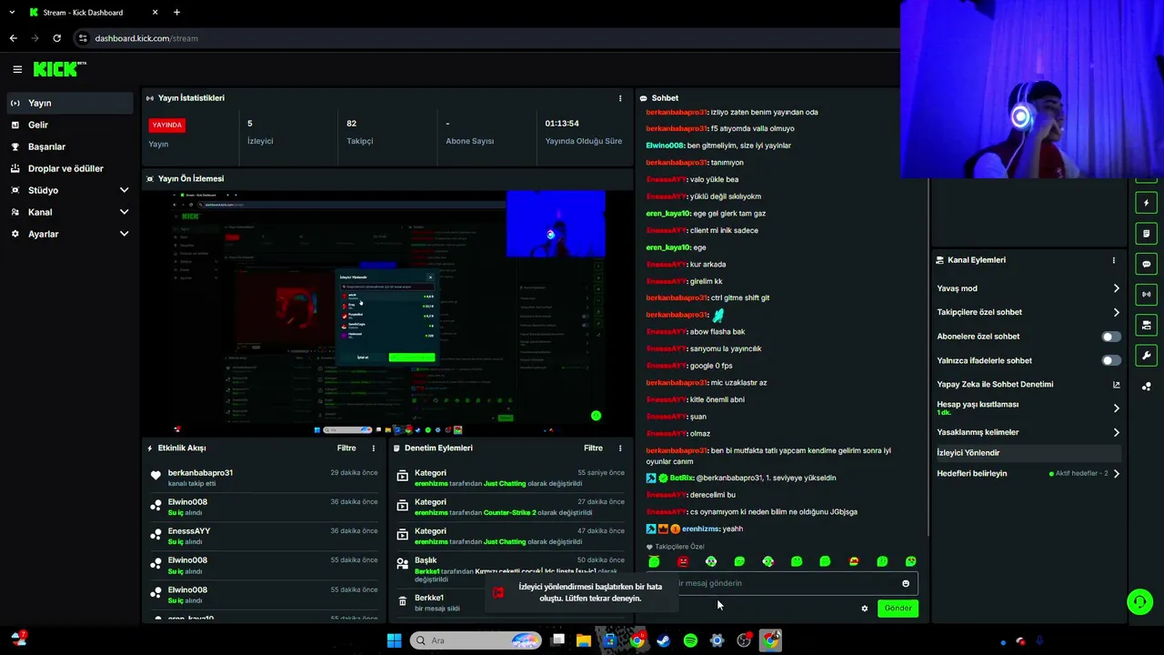This screenshot has width=1164, height=655.
Task: Open Hedefleri belirleyin chevron
Action: point(1116,474)
